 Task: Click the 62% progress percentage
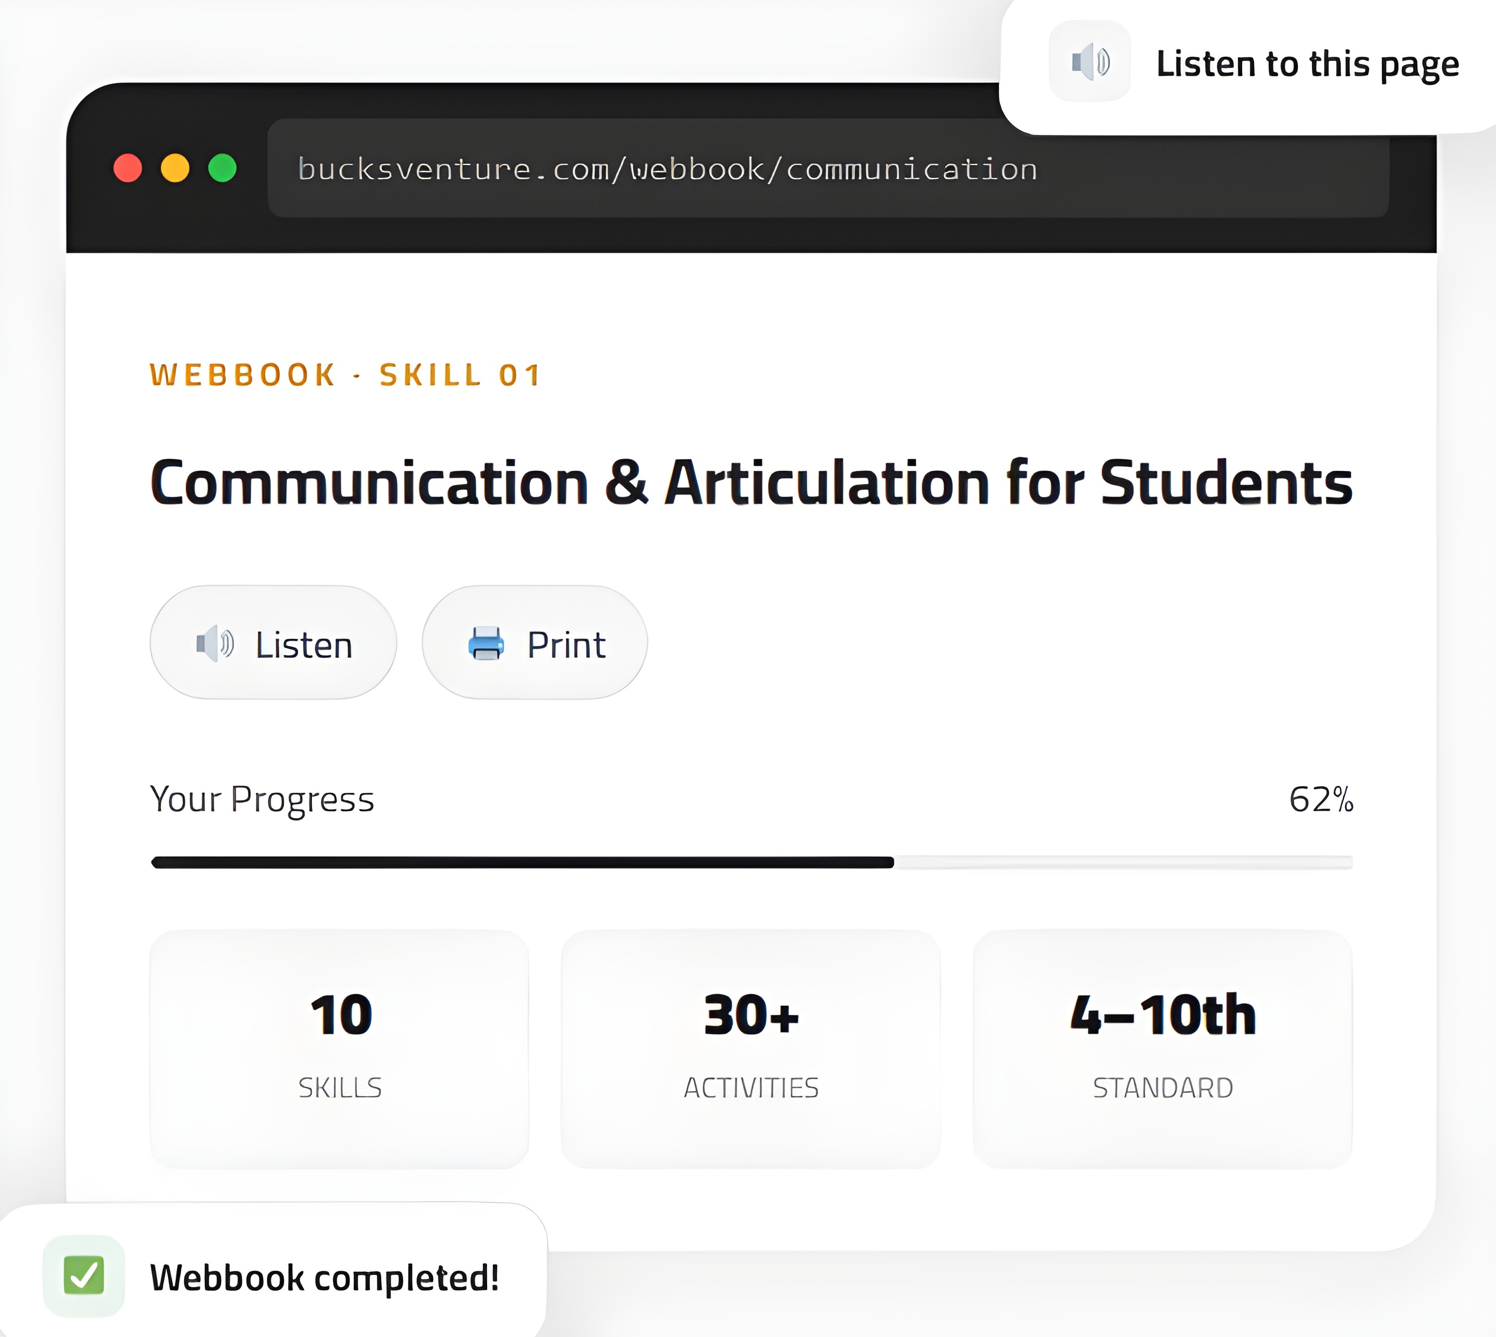coord(1320,799)
